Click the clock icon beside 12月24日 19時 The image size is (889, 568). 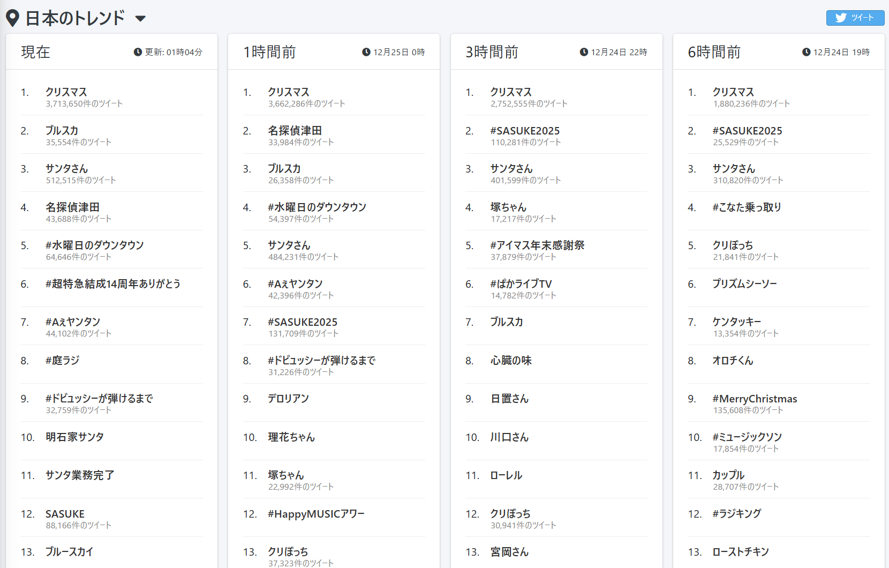[x=806, y=52]
